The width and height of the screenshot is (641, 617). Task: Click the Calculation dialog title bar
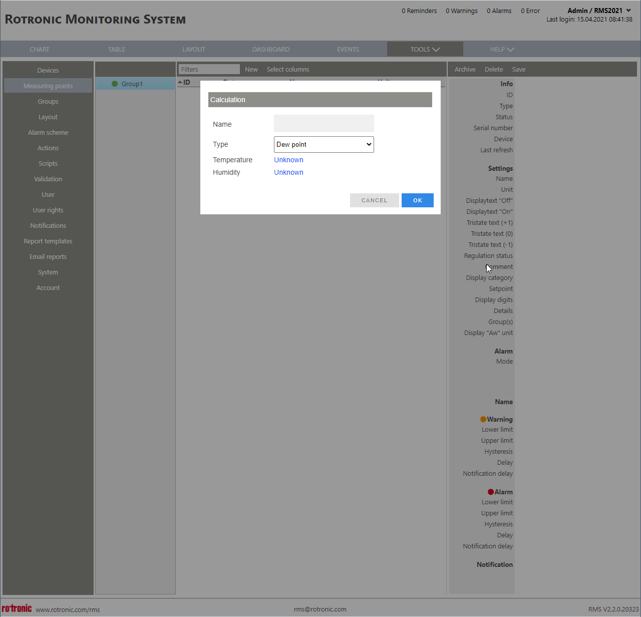point(320,100)
